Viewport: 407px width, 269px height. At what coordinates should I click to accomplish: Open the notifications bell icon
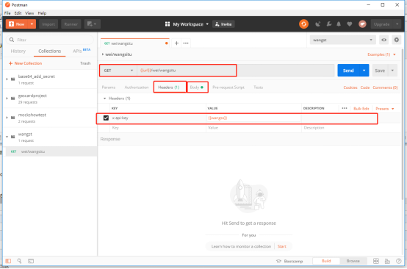pyautogui.click(x=339, y=24)
